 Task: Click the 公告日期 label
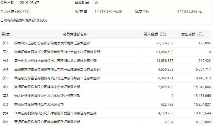(x=7, y=3)
